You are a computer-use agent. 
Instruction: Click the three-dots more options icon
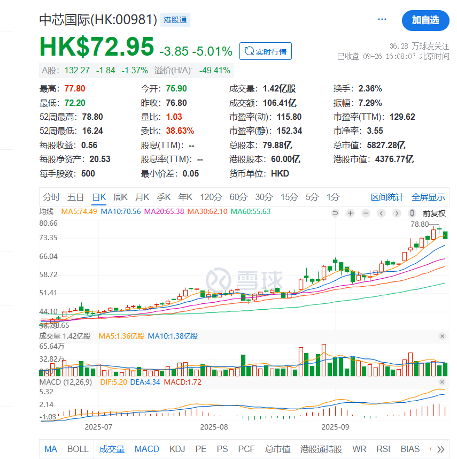coord(382,19)
